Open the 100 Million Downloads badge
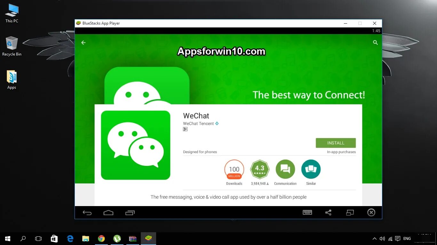437x245 pixels. [234, 169]
